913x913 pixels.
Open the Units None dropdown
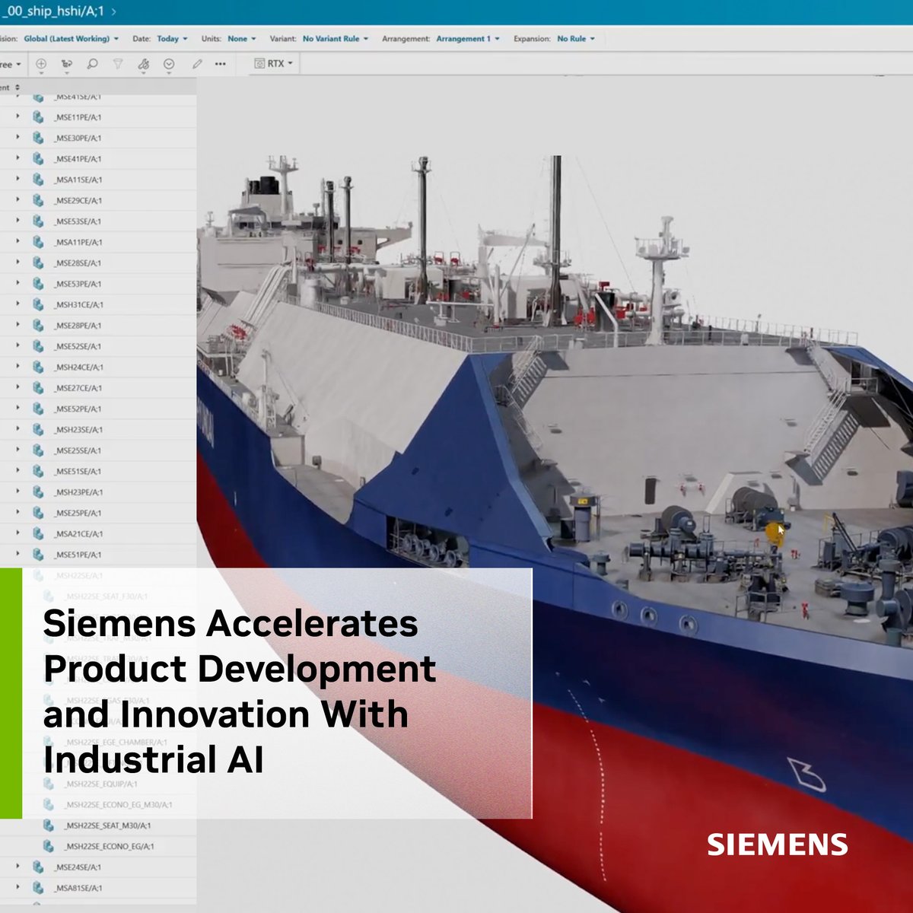pyautogui.click(x=242, y=39)
